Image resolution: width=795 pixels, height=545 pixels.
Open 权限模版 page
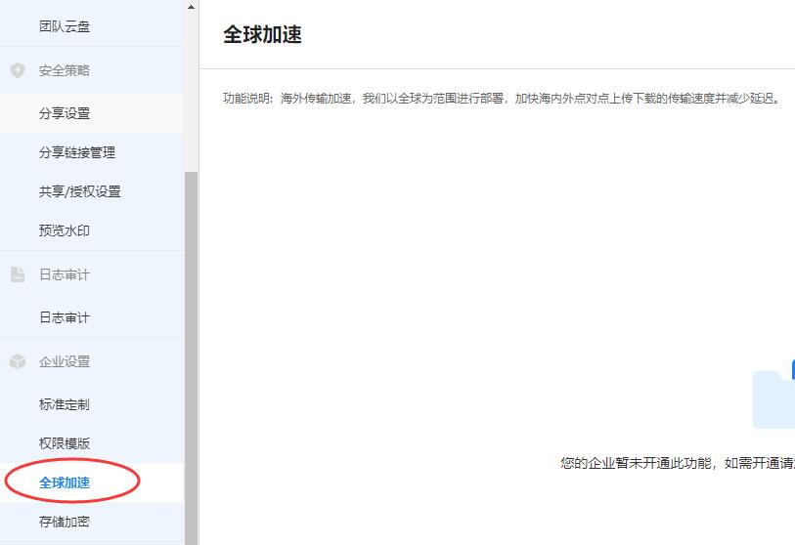click(65, 443)
